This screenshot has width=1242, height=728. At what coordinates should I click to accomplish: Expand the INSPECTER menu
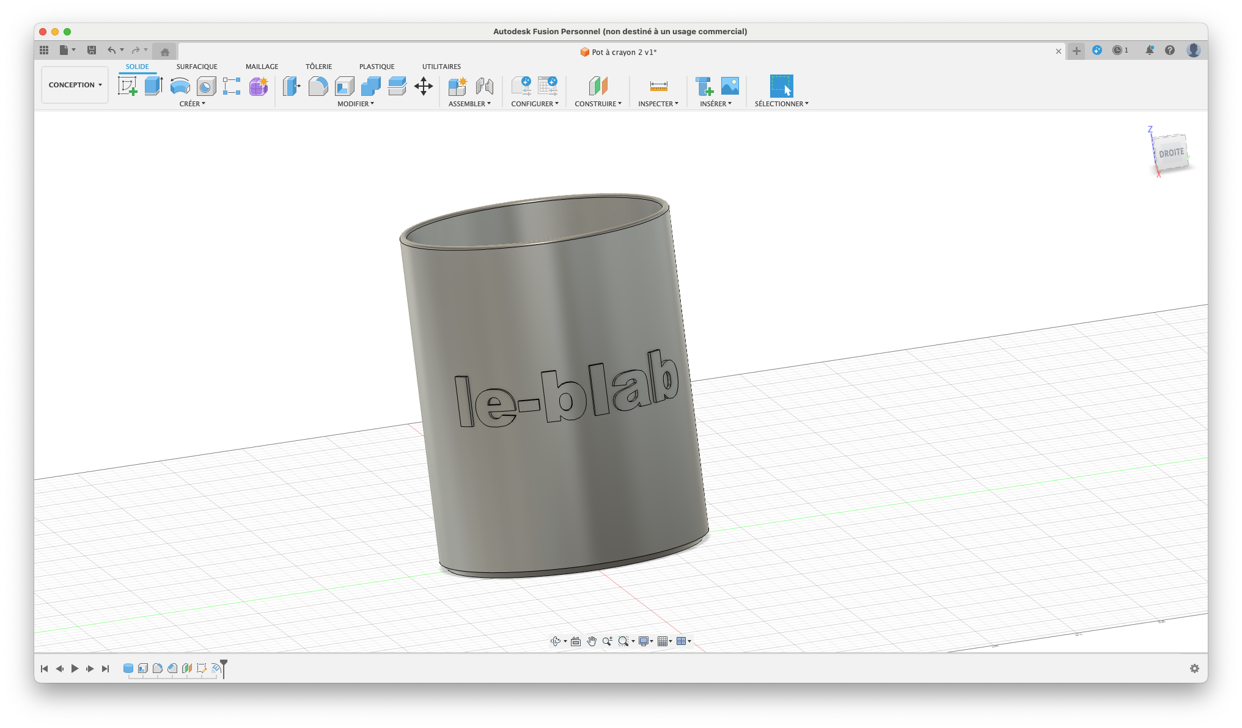pyautogui.click(x=658, y=104)
